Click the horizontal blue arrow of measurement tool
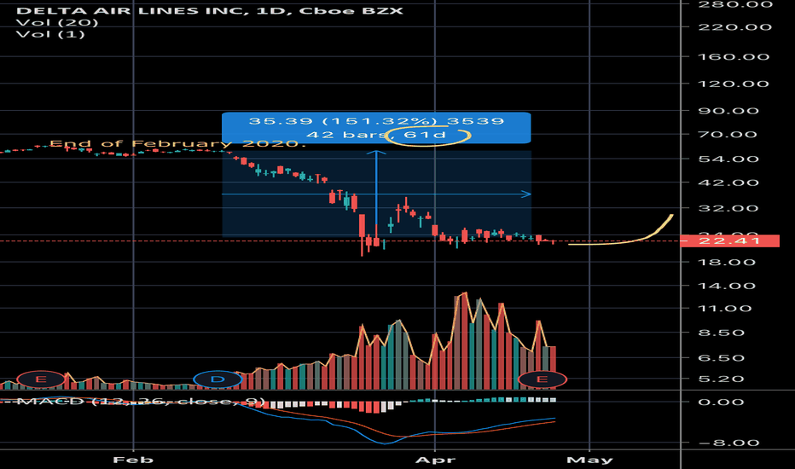795x469 pixels. pos(376,194)
